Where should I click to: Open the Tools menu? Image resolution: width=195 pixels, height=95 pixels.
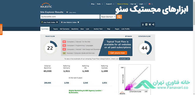coord(99,4)
